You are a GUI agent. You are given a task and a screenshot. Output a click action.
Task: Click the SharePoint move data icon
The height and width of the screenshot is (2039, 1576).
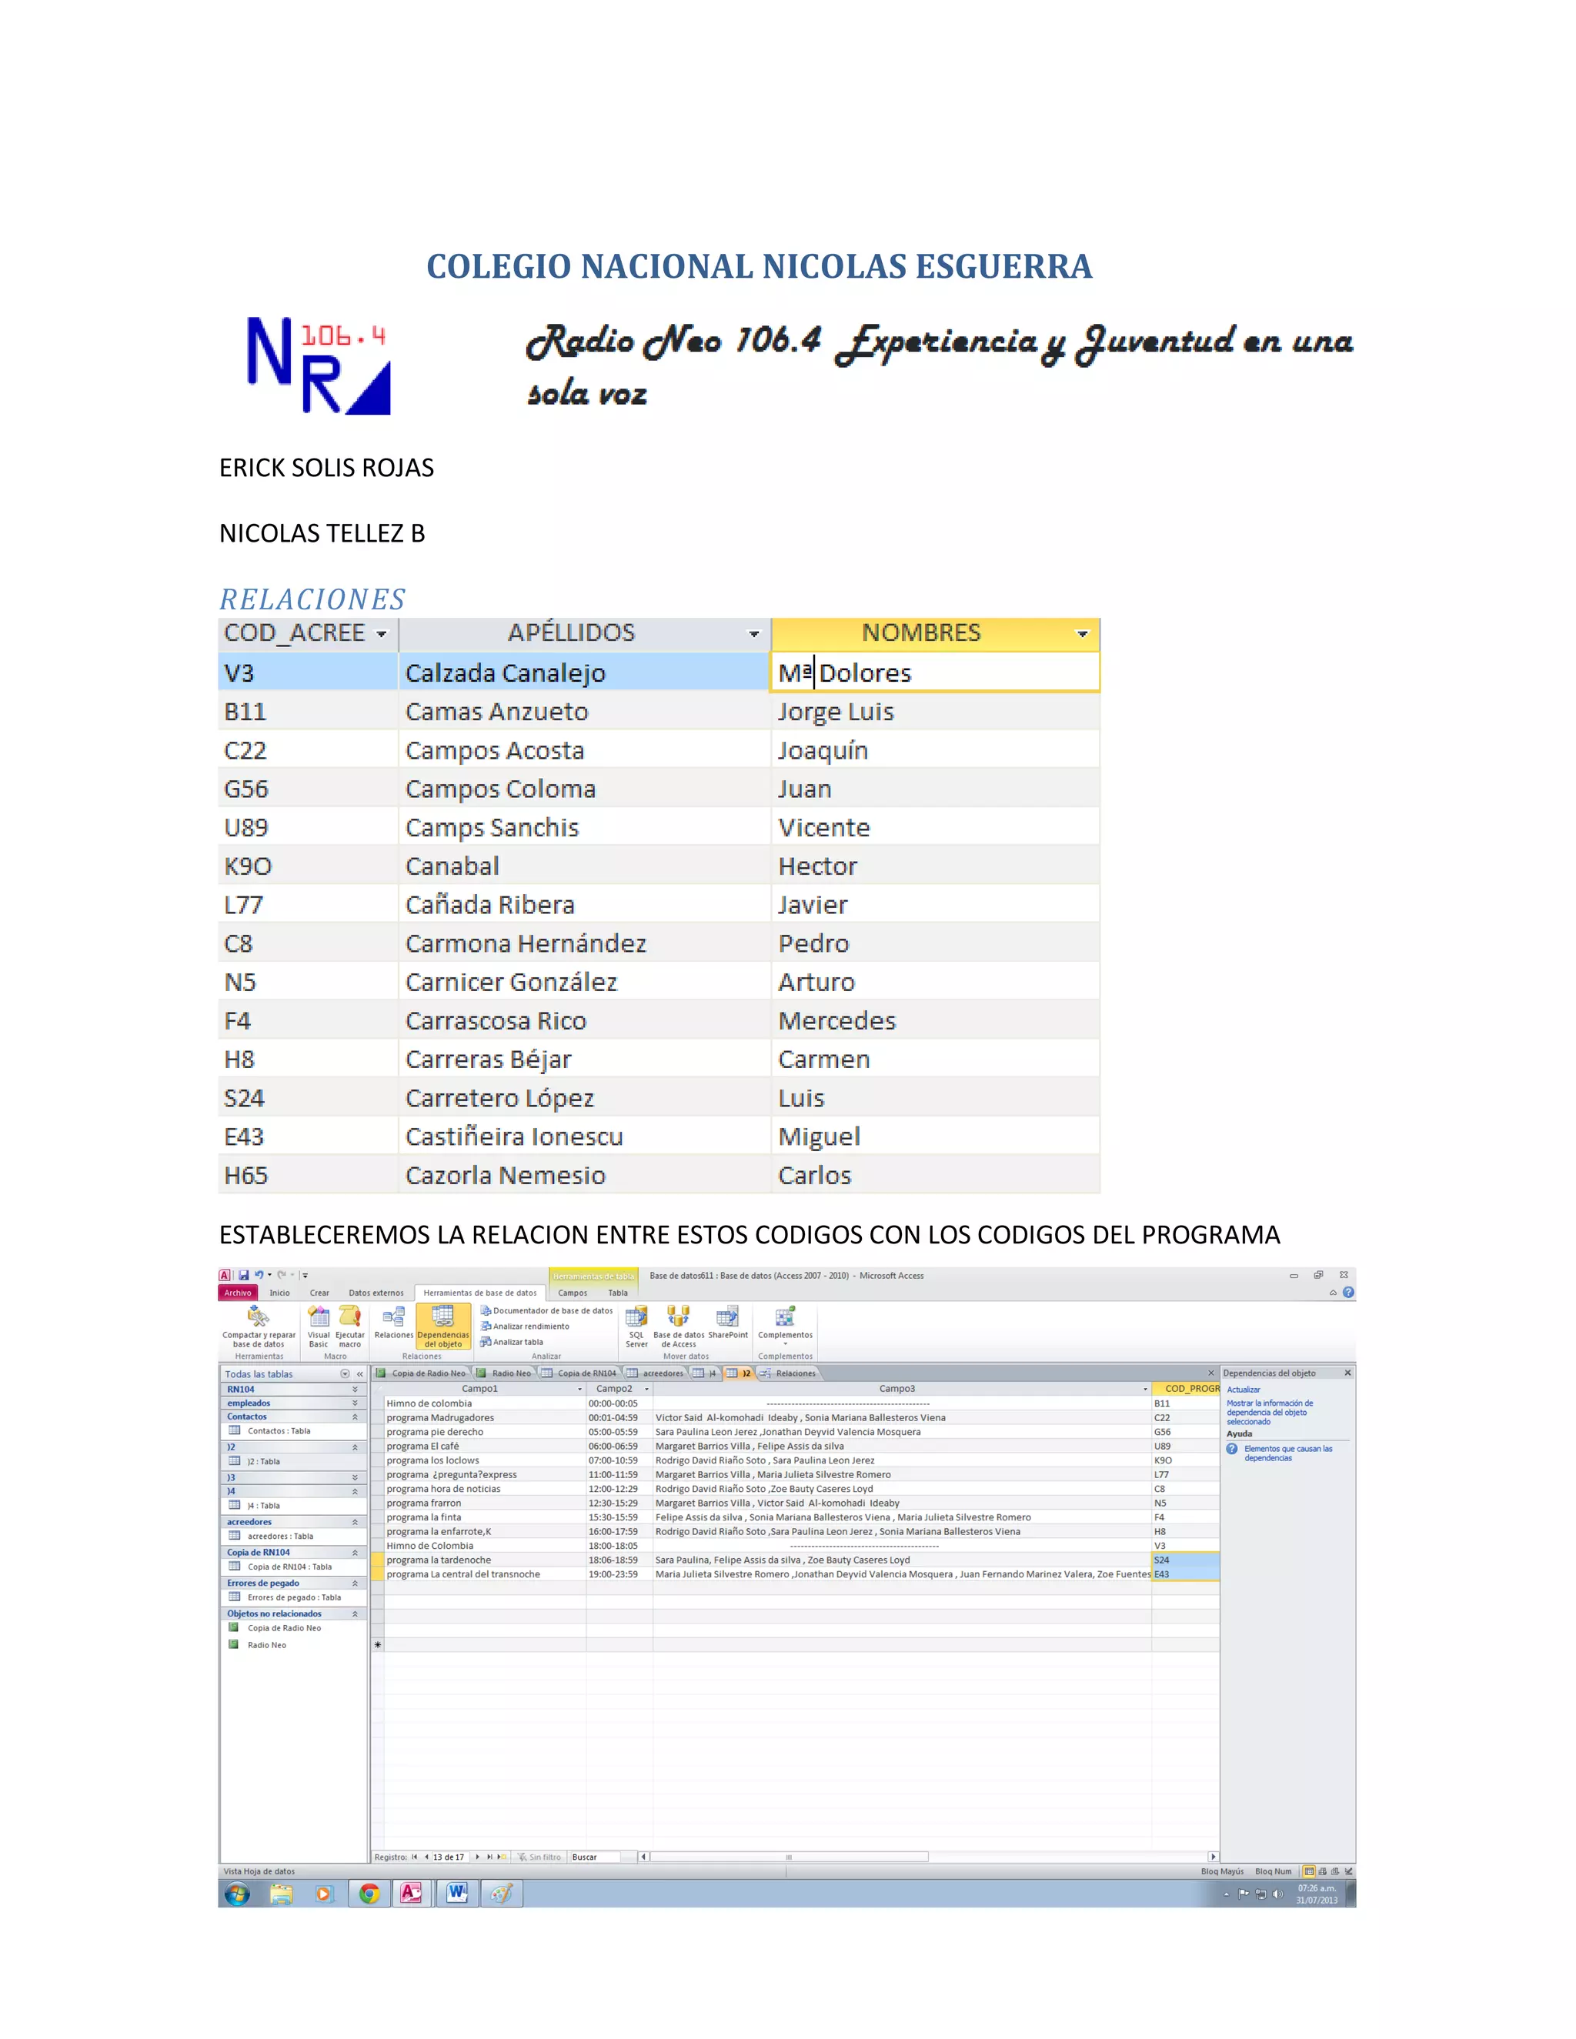pyautogui.click(x=727, y=1317)
